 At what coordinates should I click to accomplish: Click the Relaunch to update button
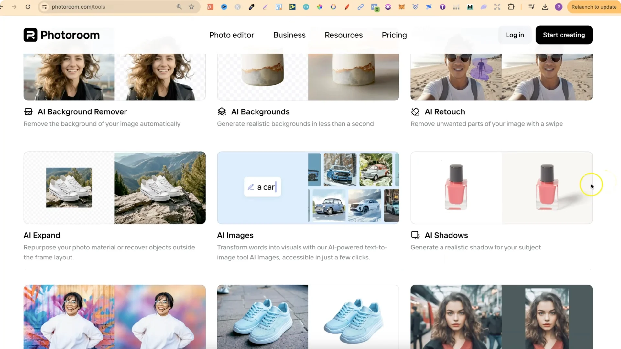(594, 7)
